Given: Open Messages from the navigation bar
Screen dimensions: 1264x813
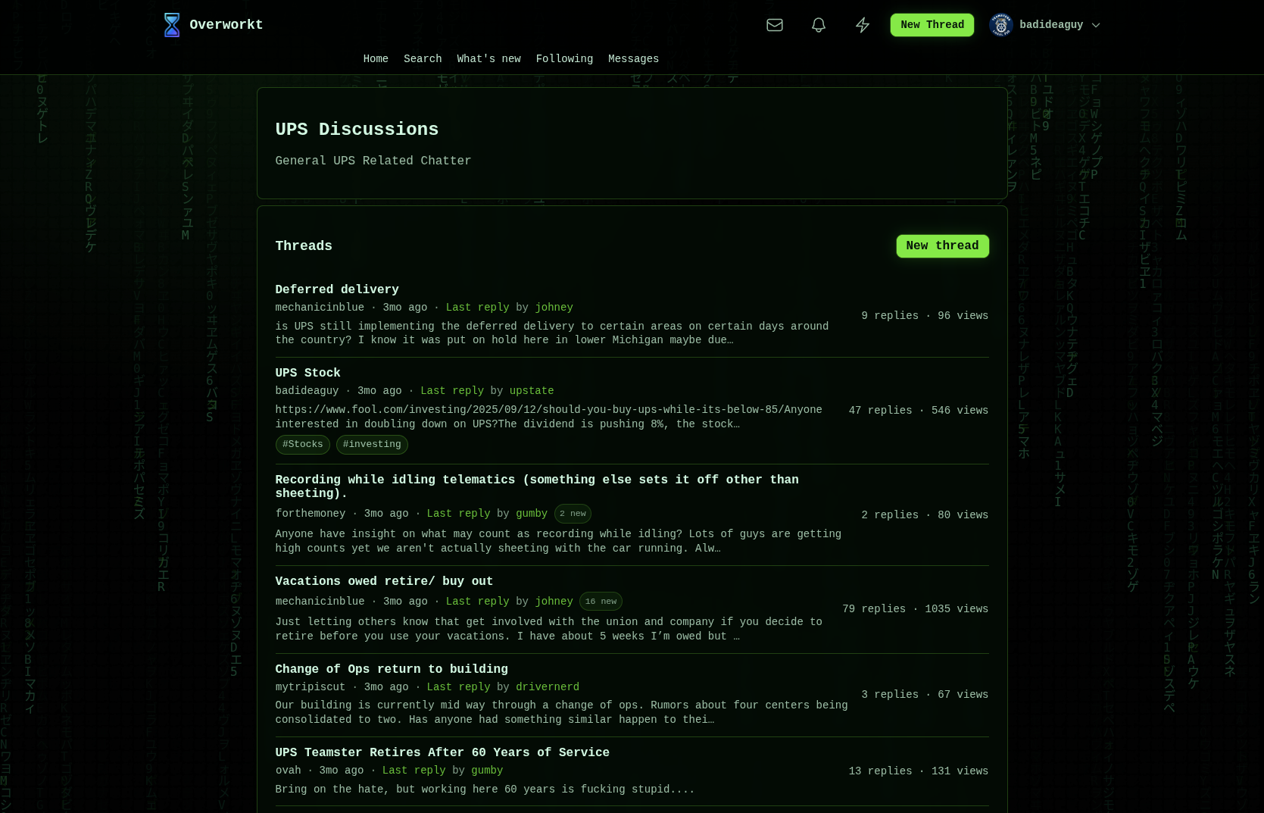Looking at the screenshot, I should tap(633, 58).
